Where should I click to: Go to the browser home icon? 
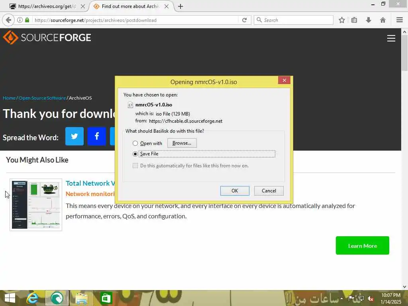(383, 20)
